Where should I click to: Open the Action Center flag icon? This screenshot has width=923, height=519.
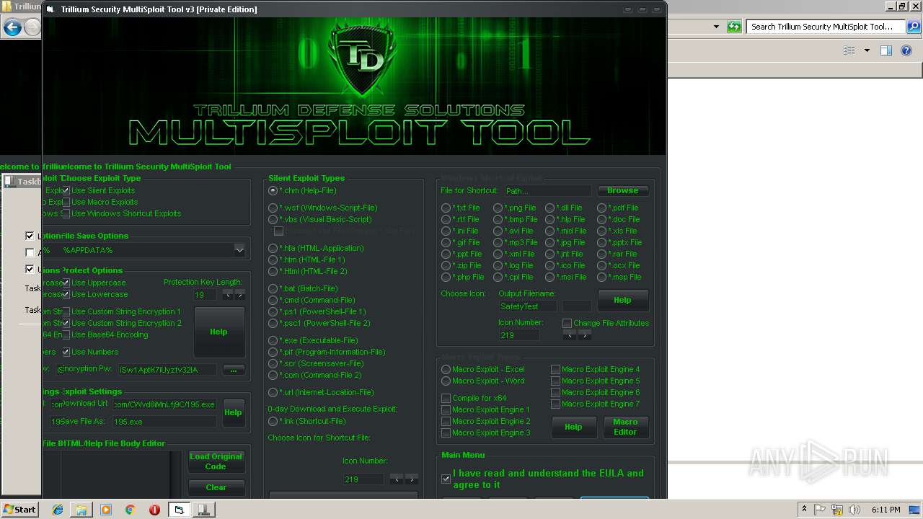tap(821, 510)
